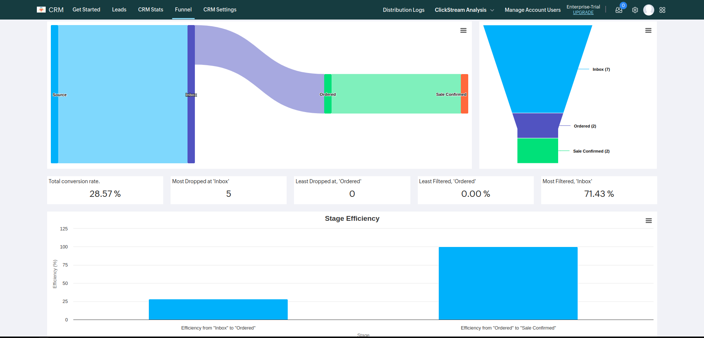The width and height of the screenshot is (704, 338).
Task: Open the notifications inbox icon
Action: [619, 10]
